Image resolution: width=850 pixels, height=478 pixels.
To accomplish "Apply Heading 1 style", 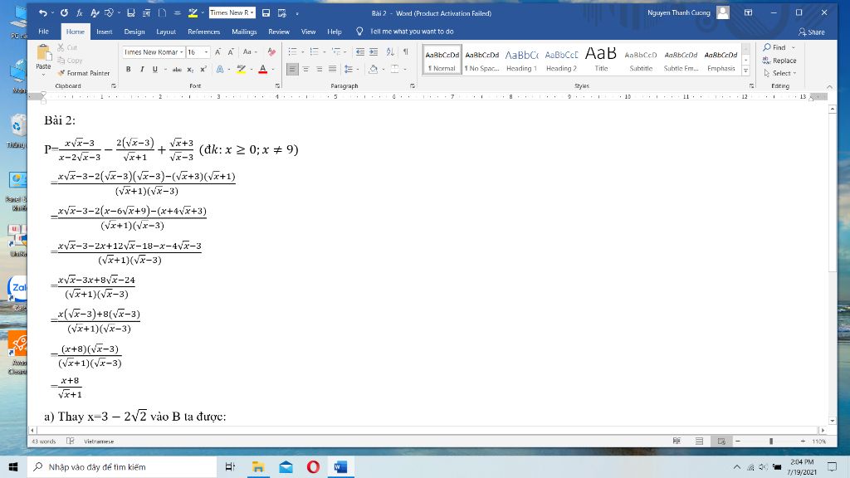I will [x=521, y=60].
